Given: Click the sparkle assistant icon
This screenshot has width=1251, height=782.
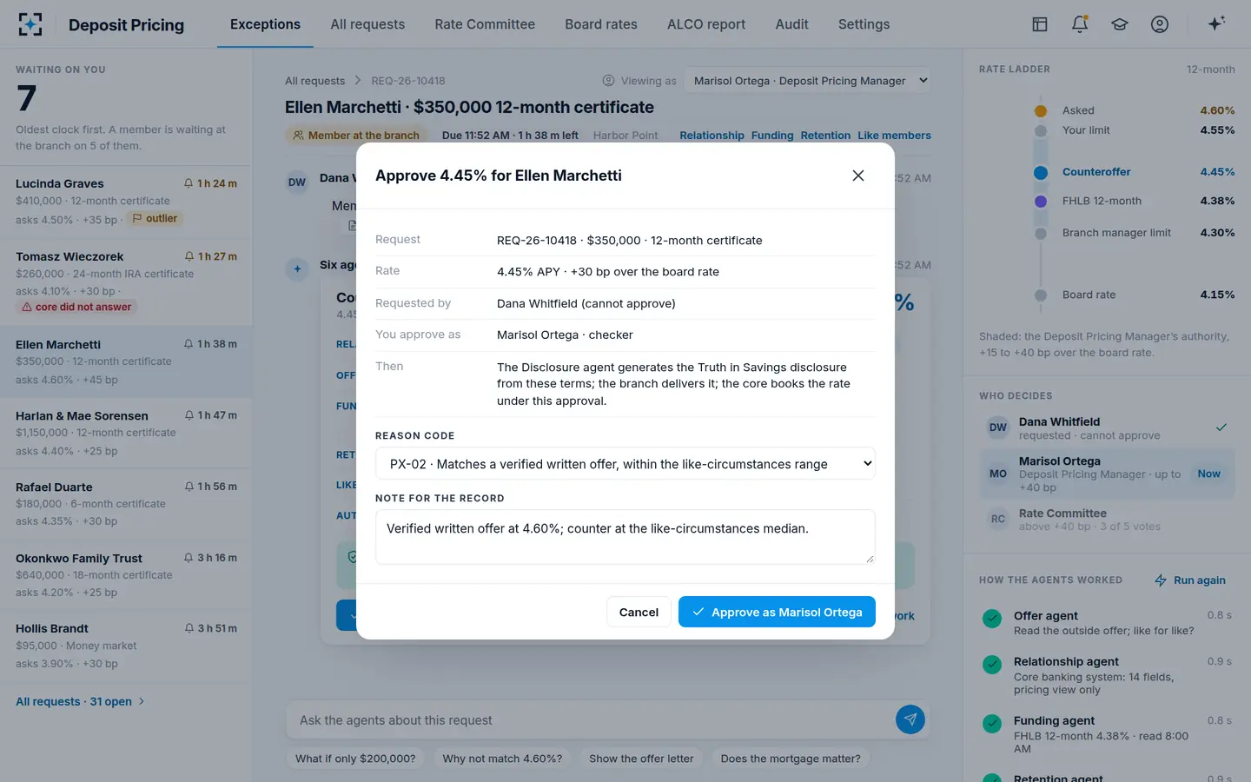Looking at the screenshot, I should coord(1216,23).
